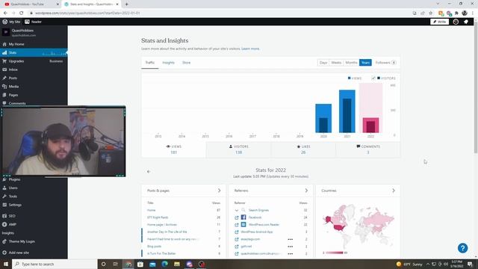Open the Chrome extensions puzzle icon
Screen dimensions: 478x269
click(456, 13)
